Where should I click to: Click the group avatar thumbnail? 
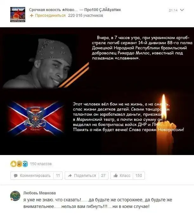(x=18, y=15)
